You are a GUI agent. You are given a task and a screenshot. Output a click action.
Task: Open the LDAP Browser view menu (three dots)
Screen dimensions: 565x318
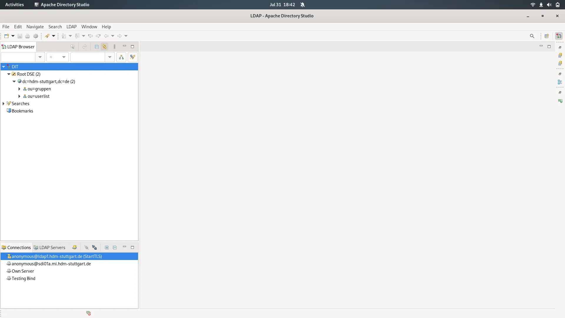pyautogui.click(x=114, y=47)
